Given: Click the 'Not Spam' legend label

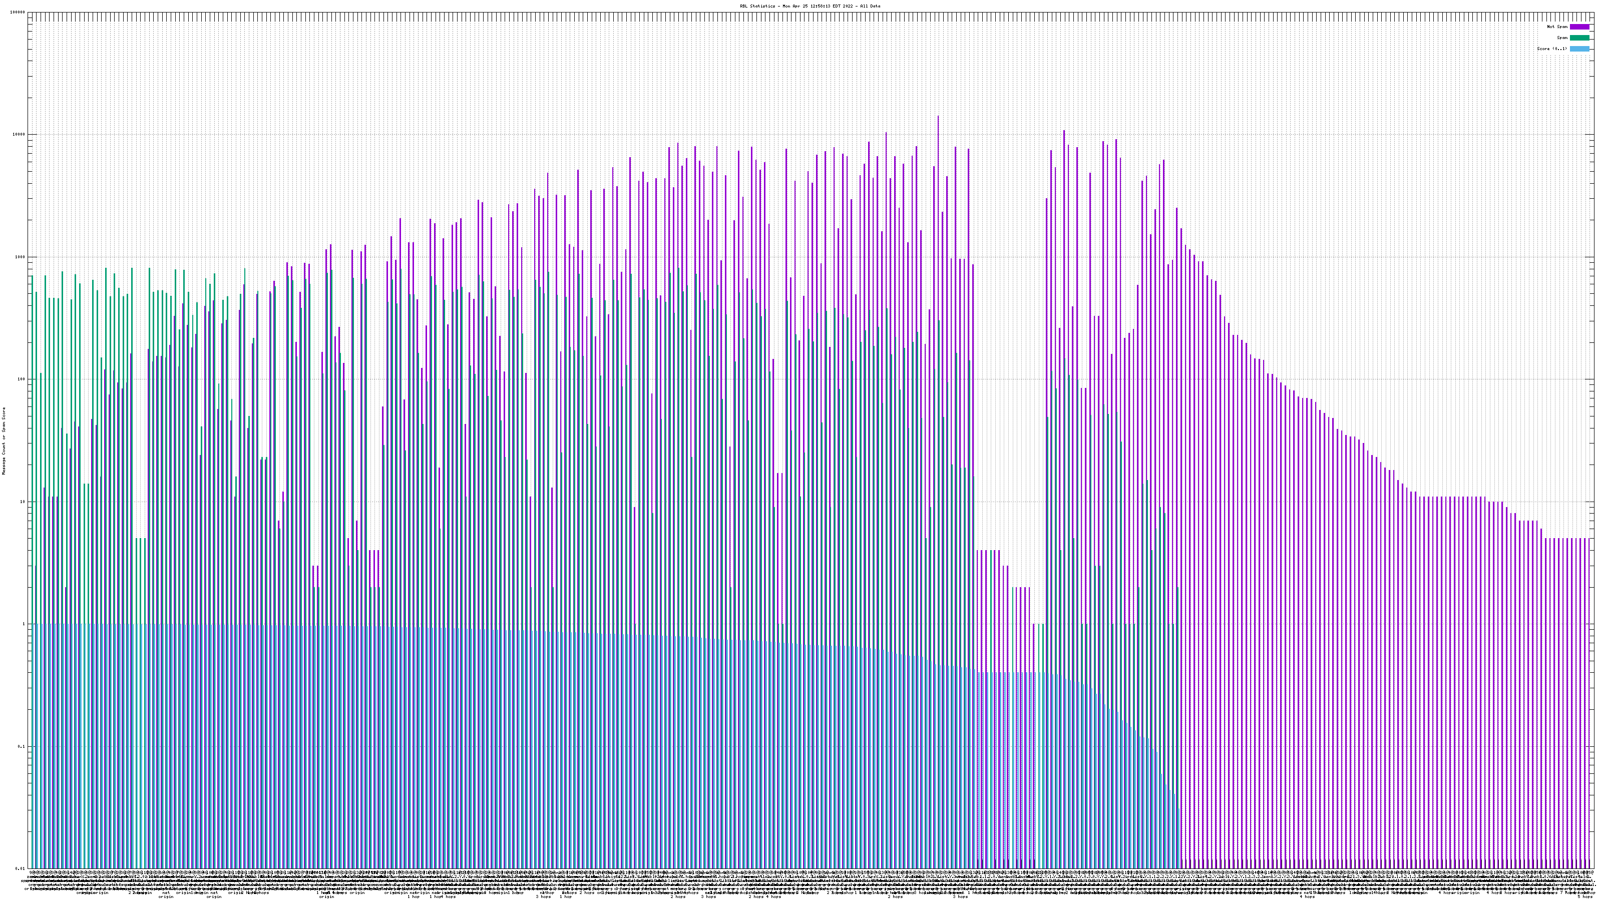Looking at the screenshot, I should [x=1557, y=27].
